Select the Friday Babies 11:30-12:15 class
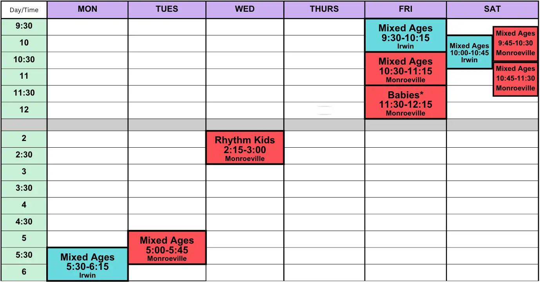This screenshot has width=540, height=282. click(406, 102)
